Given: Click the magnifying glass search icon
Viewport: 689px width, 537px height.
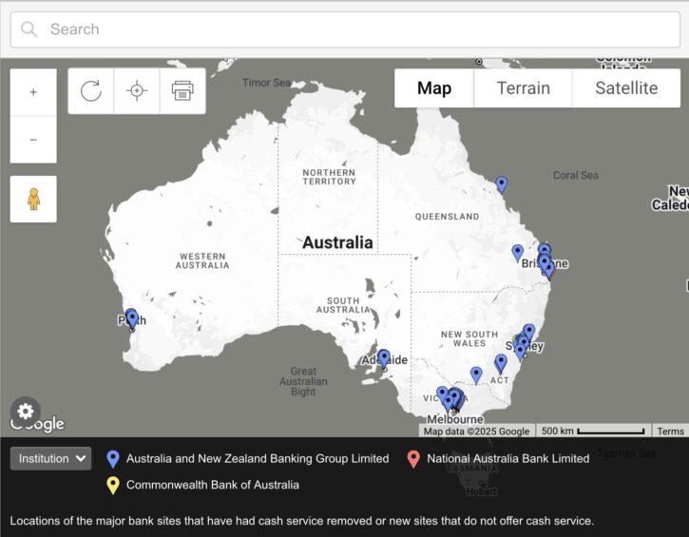Looking at the screenshot, I should pos(29,29).
